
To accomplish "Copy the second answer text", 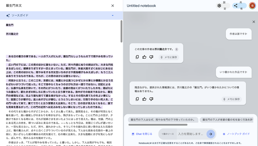I will (x=137, y=99).
